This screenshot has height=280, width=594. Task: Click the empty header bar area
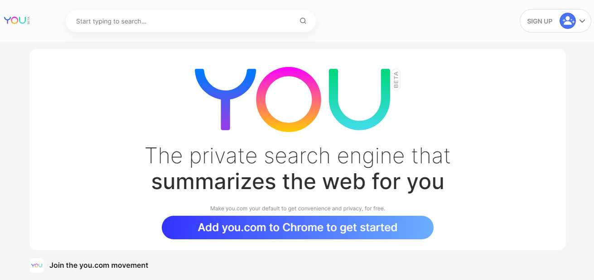click(x=417, y=21)
